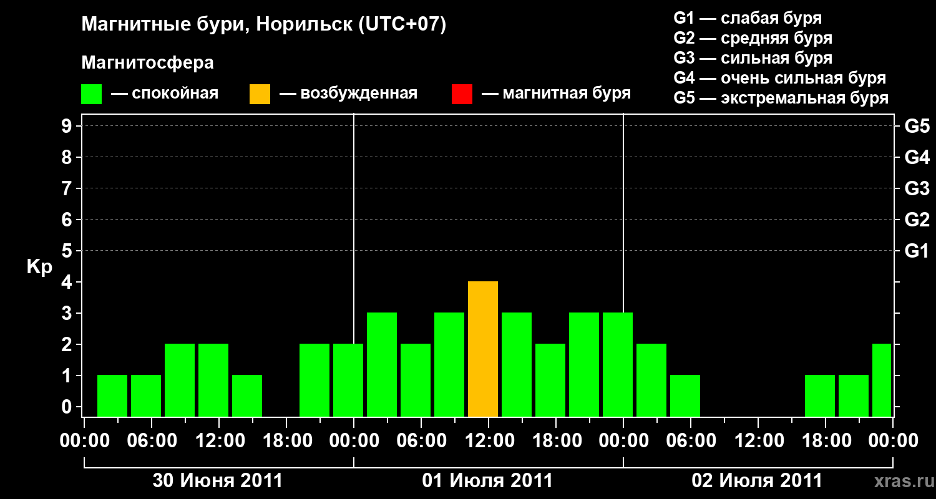936x499 pixels.
Task: Click the Kp 2 bar crossing 01 Июля midnight line
Action: (348, 380)
